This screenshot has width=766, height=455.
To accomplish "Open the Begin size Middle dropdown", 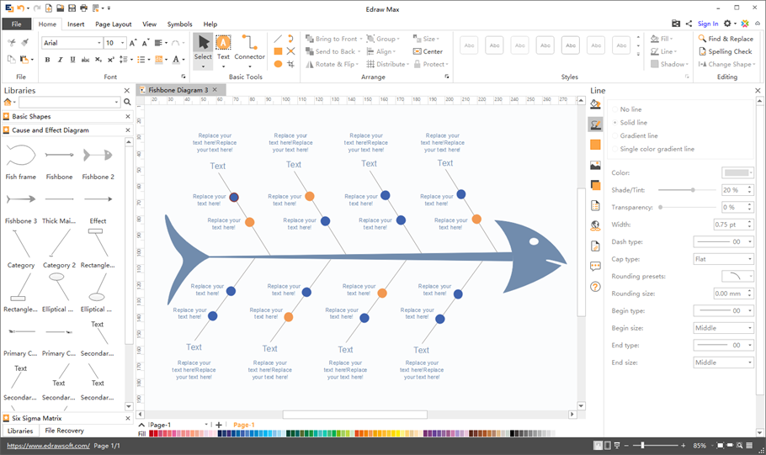I will point(723,328).
